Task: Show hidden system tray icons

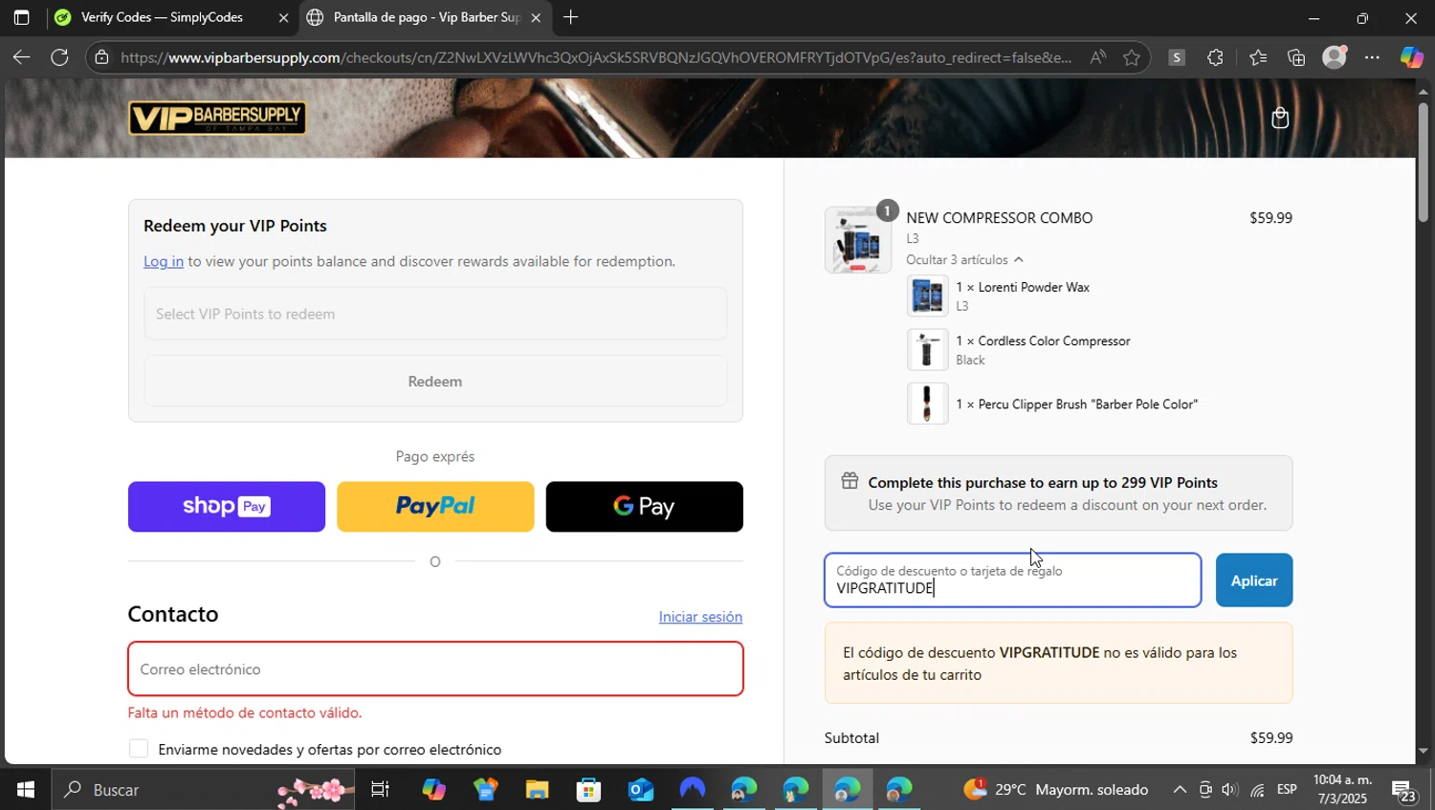Action: (1180, 790)
